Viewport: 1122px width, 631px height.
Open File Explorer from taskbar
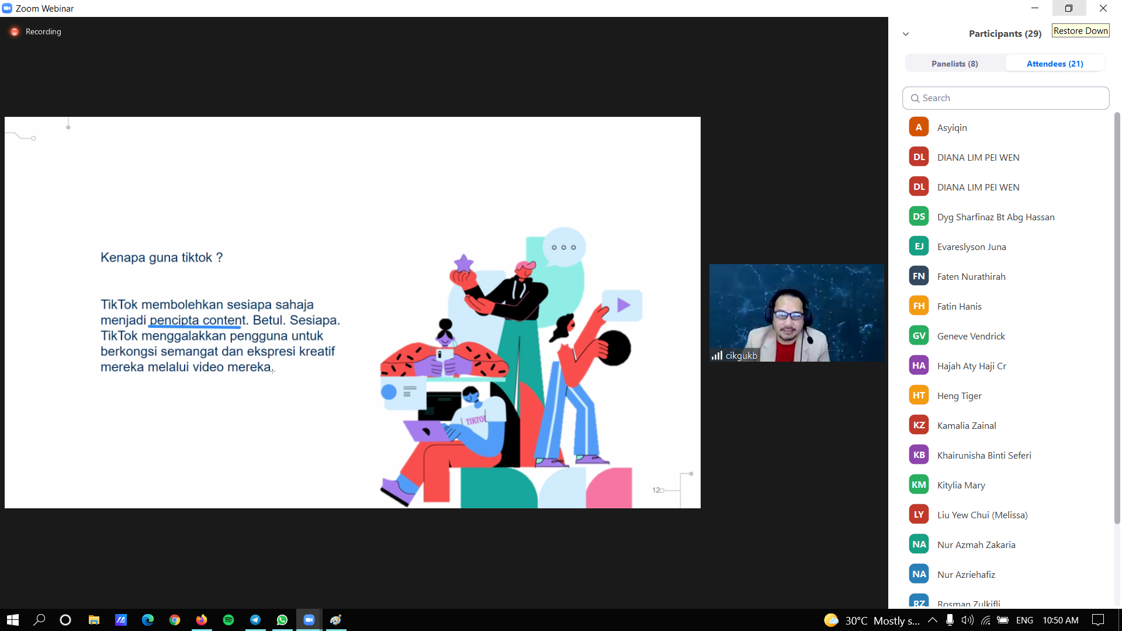pos(93,620)
